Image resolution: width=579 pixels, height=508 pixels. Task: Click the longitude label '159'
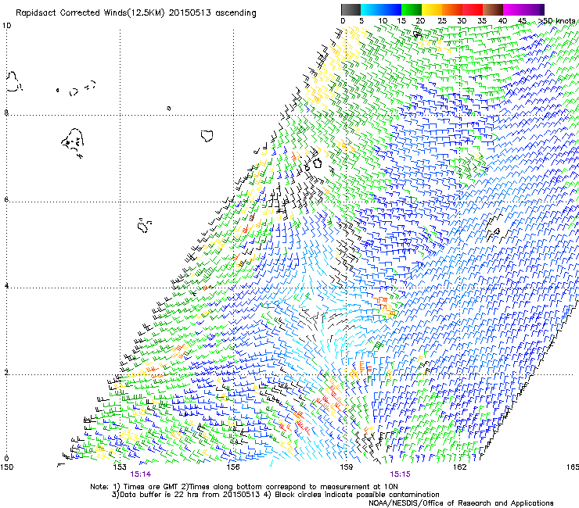(346, 467)
